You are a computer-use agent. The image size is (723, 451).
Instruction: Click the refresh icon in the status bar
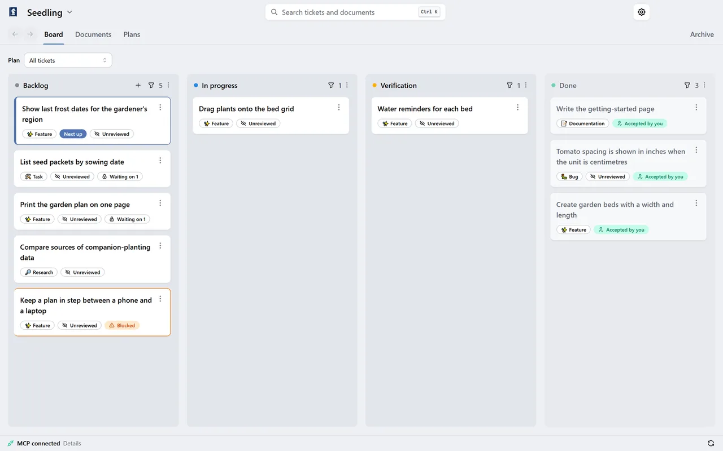point(711,444)
